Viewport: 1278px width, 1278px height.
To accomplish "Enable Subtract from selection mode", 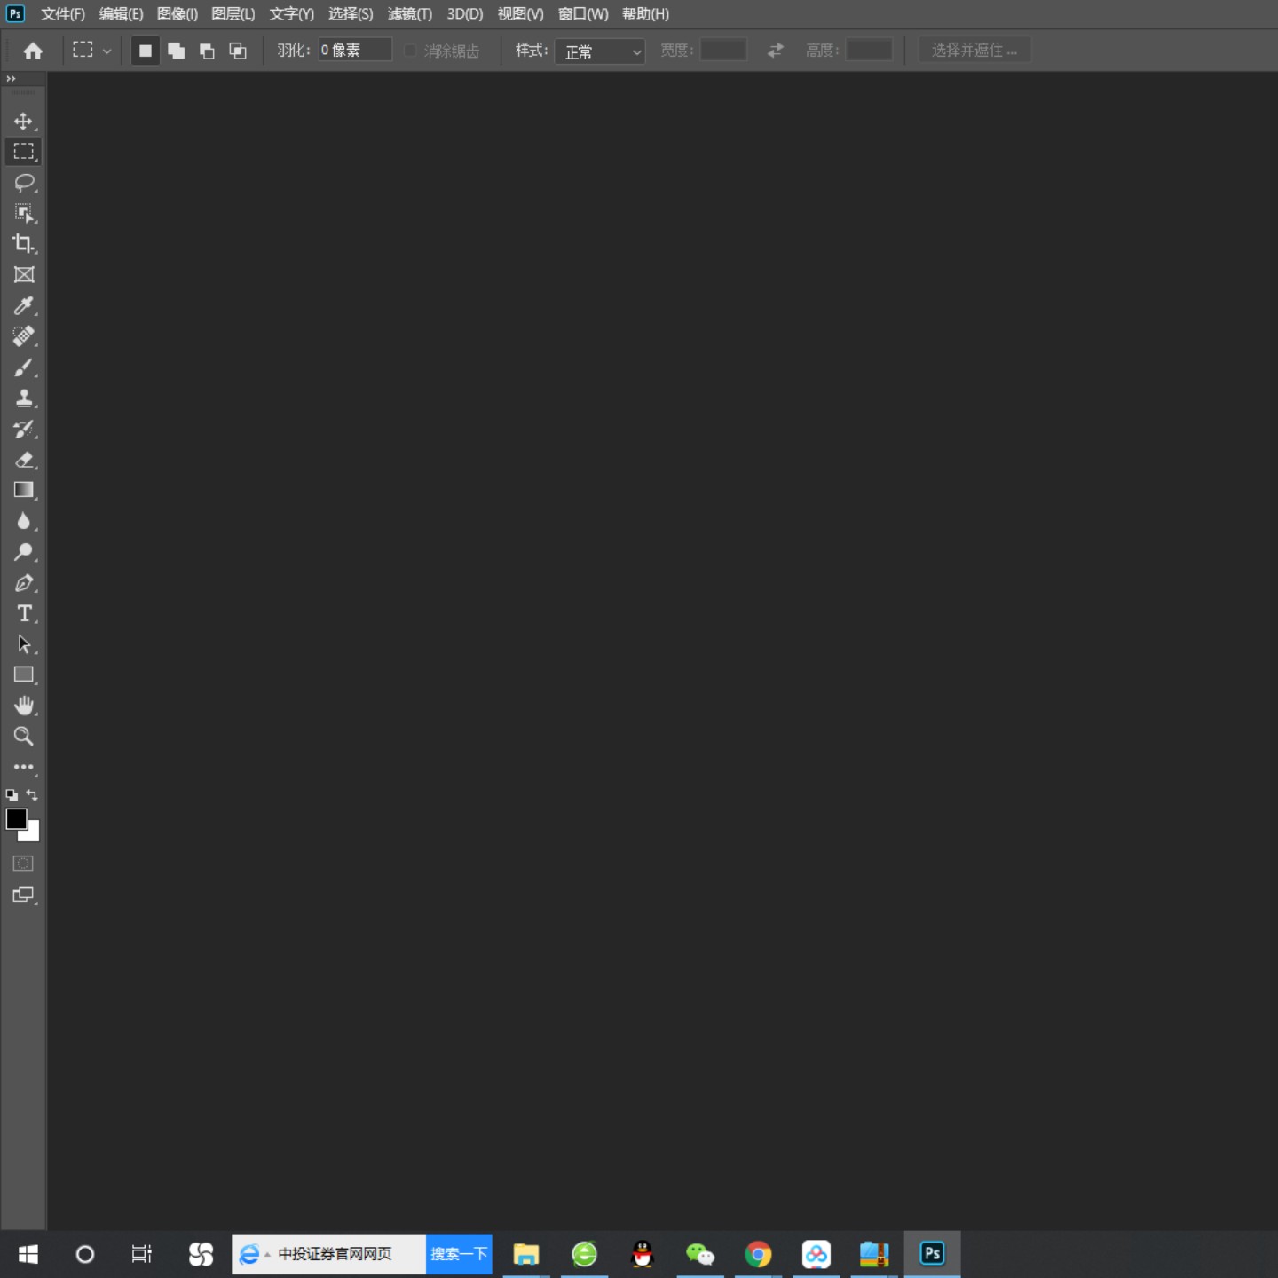I will coord(207,51).
